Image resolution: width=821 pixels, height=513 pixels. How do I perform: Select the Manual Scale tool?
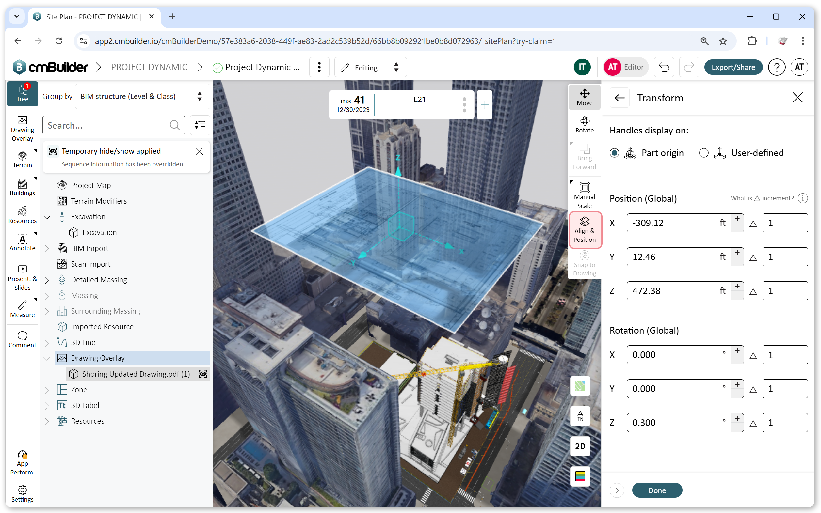point(584,196)
